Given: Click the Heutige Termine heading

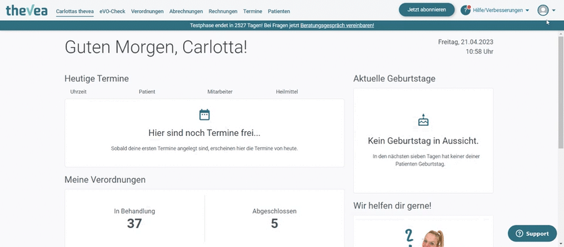Looking at the screenshot, I should coord(97,79).
